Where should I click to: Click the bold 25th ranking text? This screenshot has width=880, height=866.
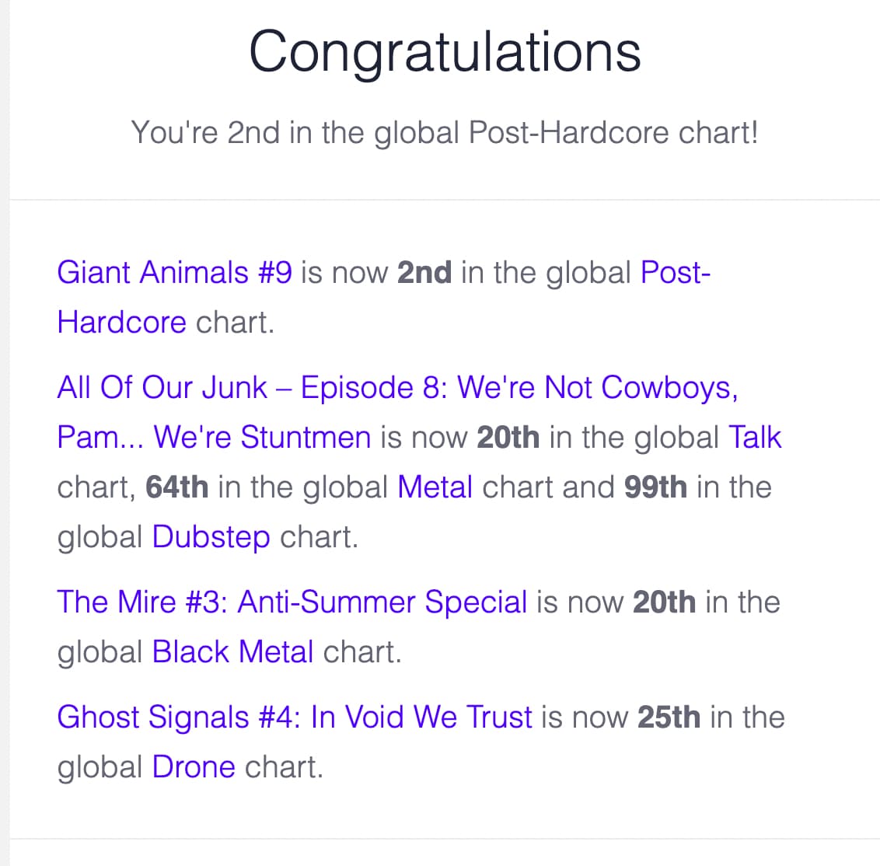669,718
